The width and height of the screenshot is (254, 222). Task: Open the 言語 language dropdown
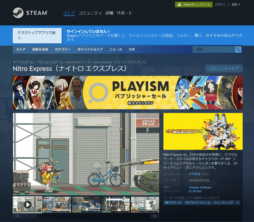(x=236, y=5)
